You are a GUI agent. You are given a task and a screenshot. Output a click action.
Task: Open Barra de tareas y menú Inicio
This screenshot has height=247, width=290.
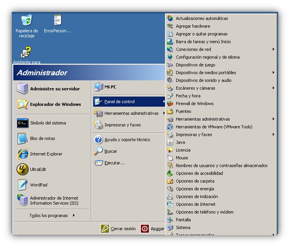(x=221, y=42)
